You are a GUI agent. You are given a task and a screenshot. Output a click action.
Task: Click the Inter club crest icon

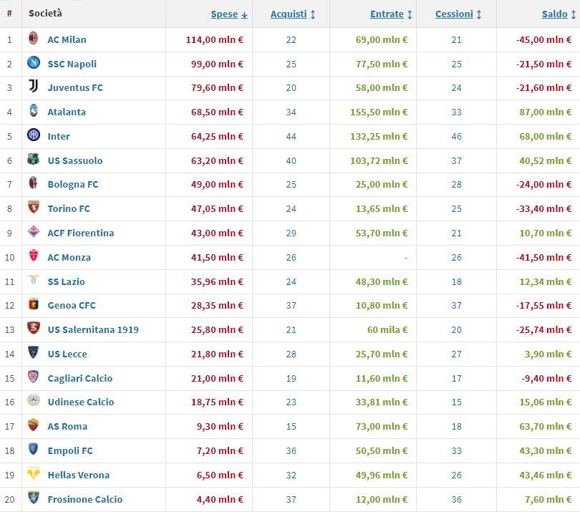click(x=33, y=136)
